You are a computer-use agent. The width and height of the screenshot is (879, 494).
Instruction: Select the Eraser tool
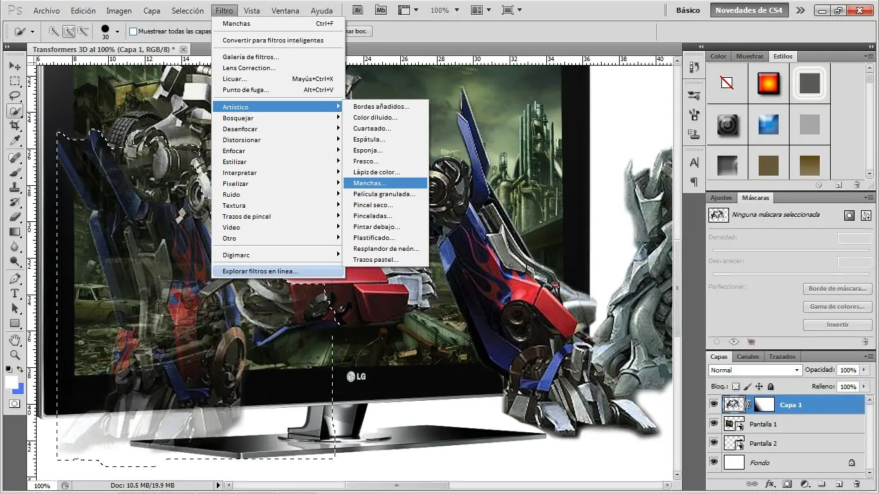tap(15, 217)
